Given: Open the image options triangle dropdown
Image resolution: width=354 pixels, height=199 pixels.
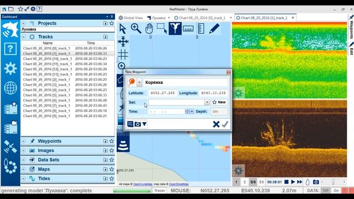Looking at the screenshot, I should click(x=144, y=124).
